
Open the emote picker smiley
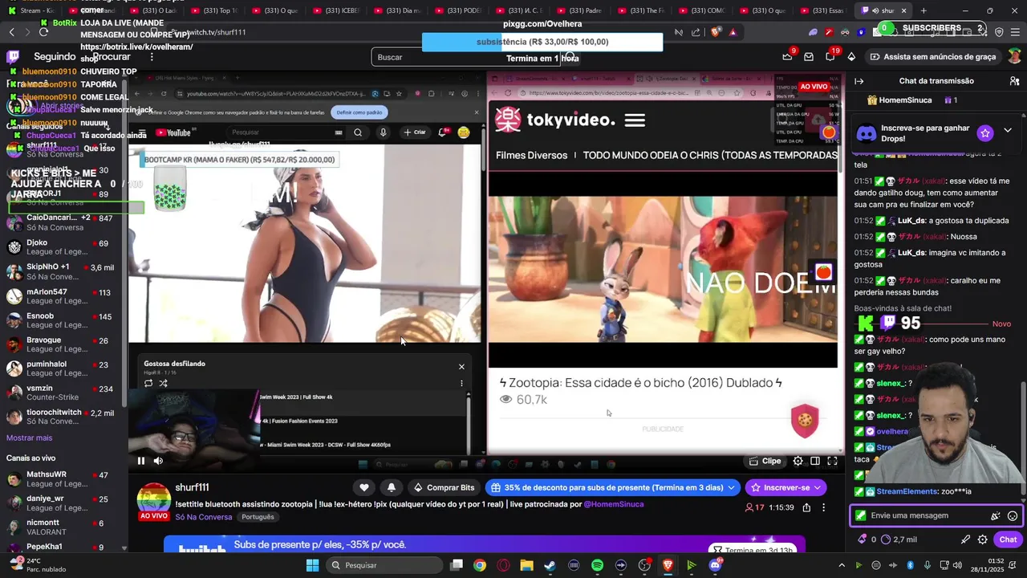[x=1013, y=516]
